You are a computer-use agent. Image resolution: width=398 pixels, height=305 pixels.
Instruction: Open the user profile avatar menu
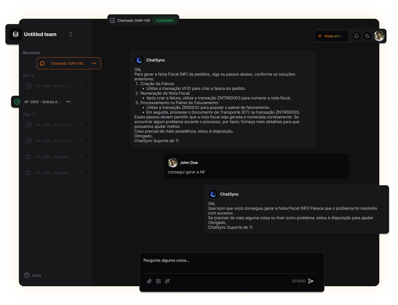pyautogui.click(x=379, y=36)
